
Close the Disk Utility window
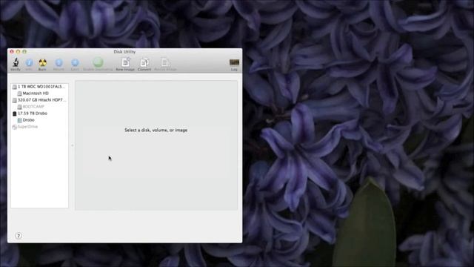point(12,52)
